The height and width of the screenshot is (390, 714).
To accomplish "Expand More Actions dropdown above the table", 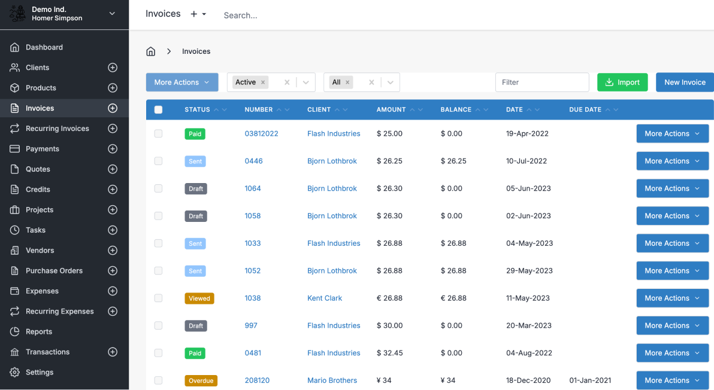I will [182, 83].
